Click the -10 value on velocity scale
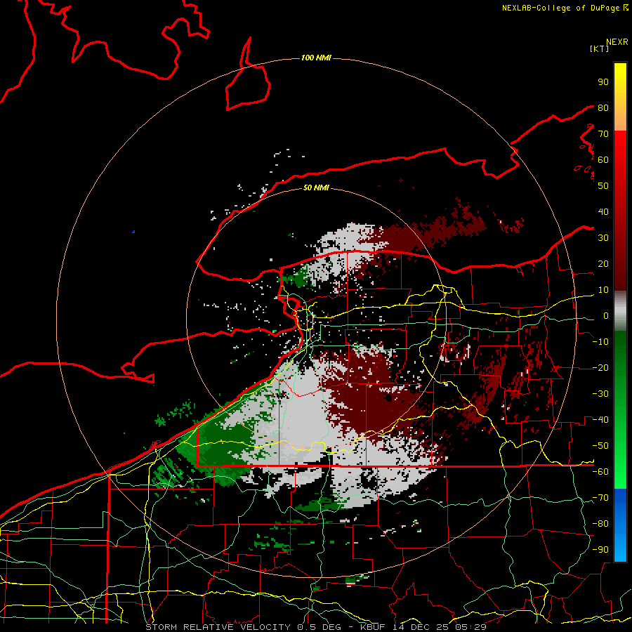Screen dimensions: 632x632 (600, 342)
